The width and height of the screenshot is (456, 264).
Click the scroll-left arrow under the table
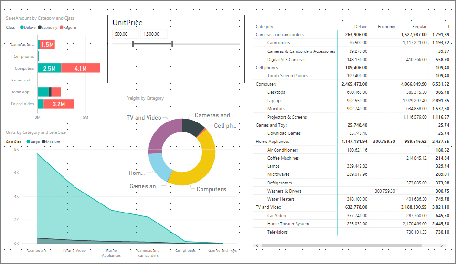[257, 246]
